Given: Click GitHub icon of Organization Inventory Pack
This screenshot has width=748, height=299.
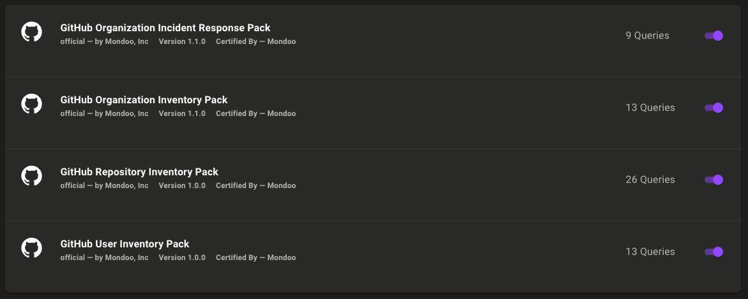Looking at the screenshot, I should (31, 104).
